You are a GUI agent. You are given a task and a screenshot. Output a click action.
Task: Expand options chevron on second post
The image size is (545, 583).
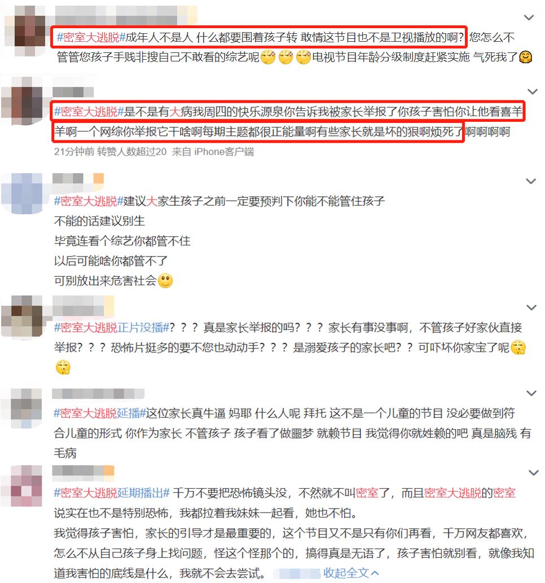click(533, 91)
